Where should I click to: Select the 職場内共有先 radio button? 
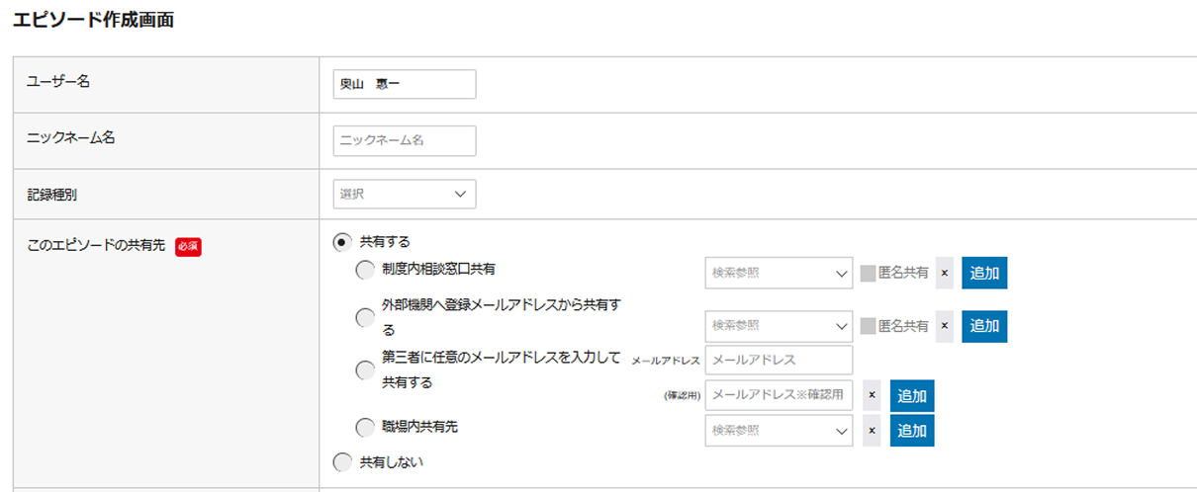click(365, 428)
